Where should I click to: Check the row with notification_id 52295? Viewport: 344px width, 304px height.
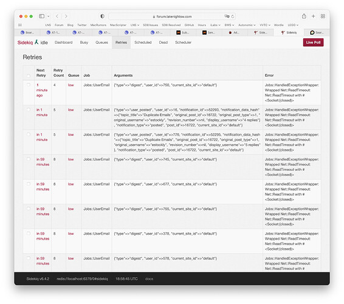click(29, 134)
